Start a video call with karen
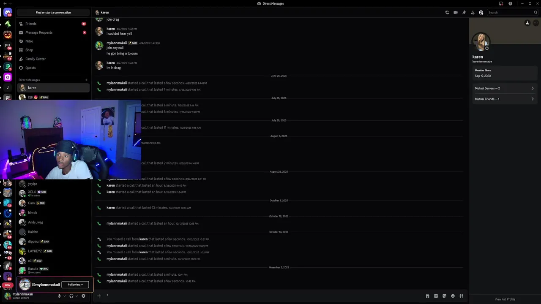The width and height of the screenshot is (541, 304). pyautogui.click(x=456, y=13)
